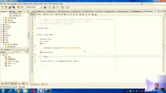
Task: Click the History view button
Action: click(x=39, y=14)
